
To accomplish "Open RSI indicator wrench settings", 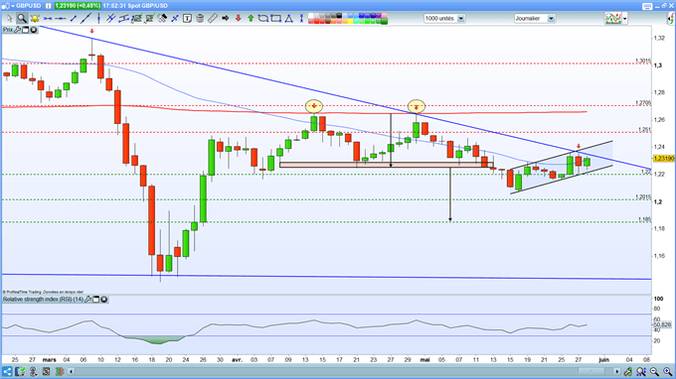I will (87, 299).
